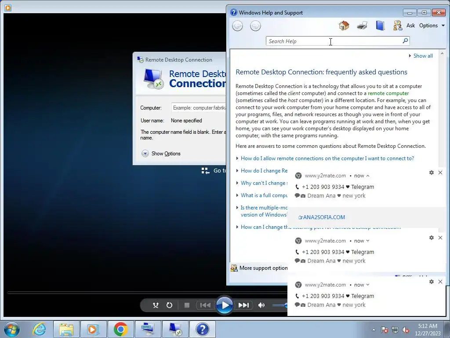The image size is (450, 338).
Task: Expand the middle y2mate notification chevron
Action: 368,241
